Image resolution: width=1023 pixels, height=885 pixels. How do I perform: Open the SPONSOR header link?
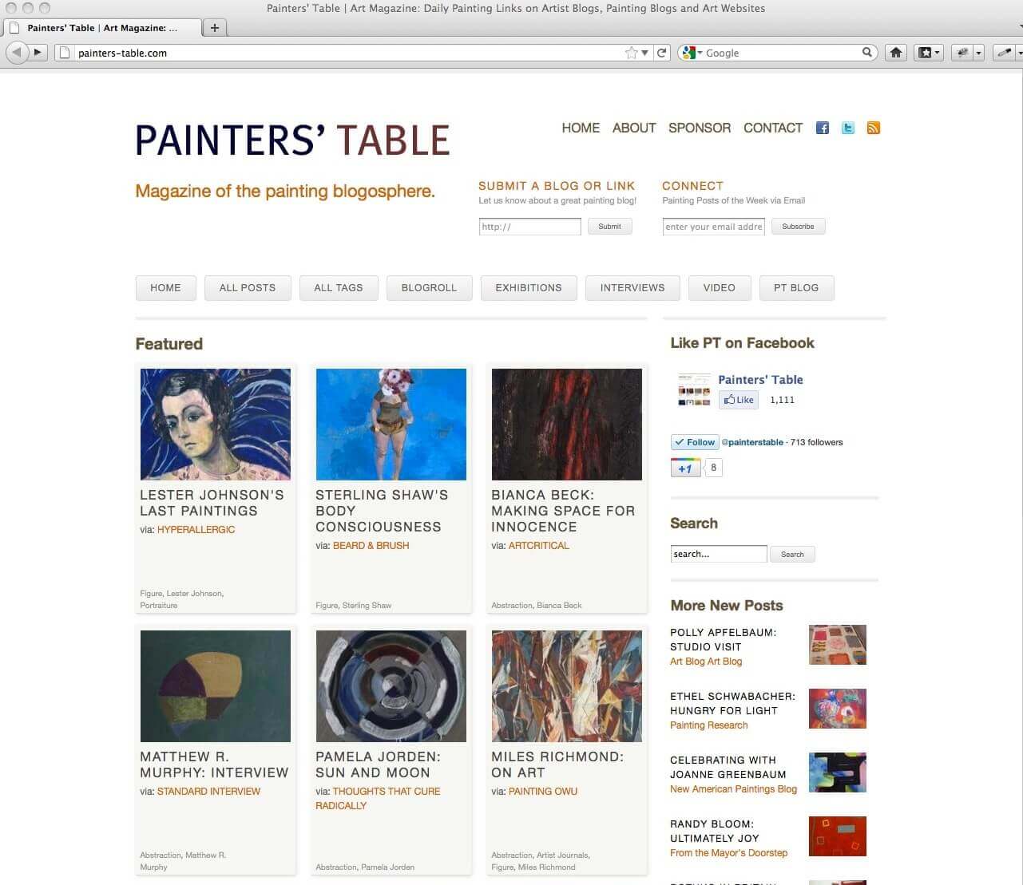click(700, 128)
